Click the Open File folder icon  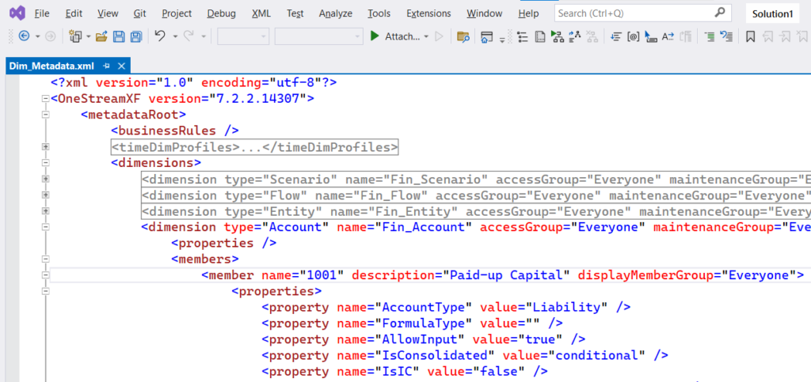coord(101,36)
